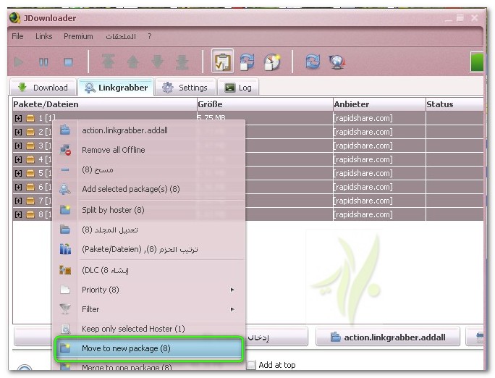Choose Keep only selected Hoster (1)
Screen dimensions: 495x378
tap(148, 329)
